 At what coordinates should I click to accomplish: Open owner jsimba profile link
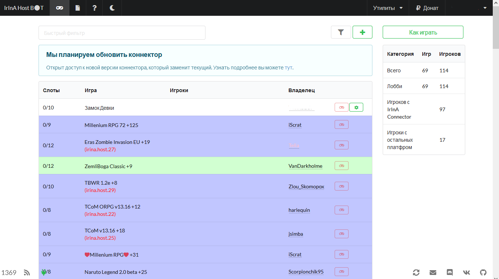[296, 234]
